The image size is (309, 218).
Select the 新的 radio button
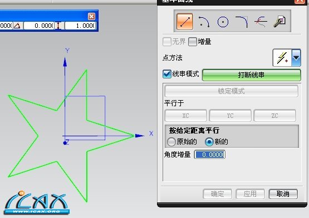(209, 142)
